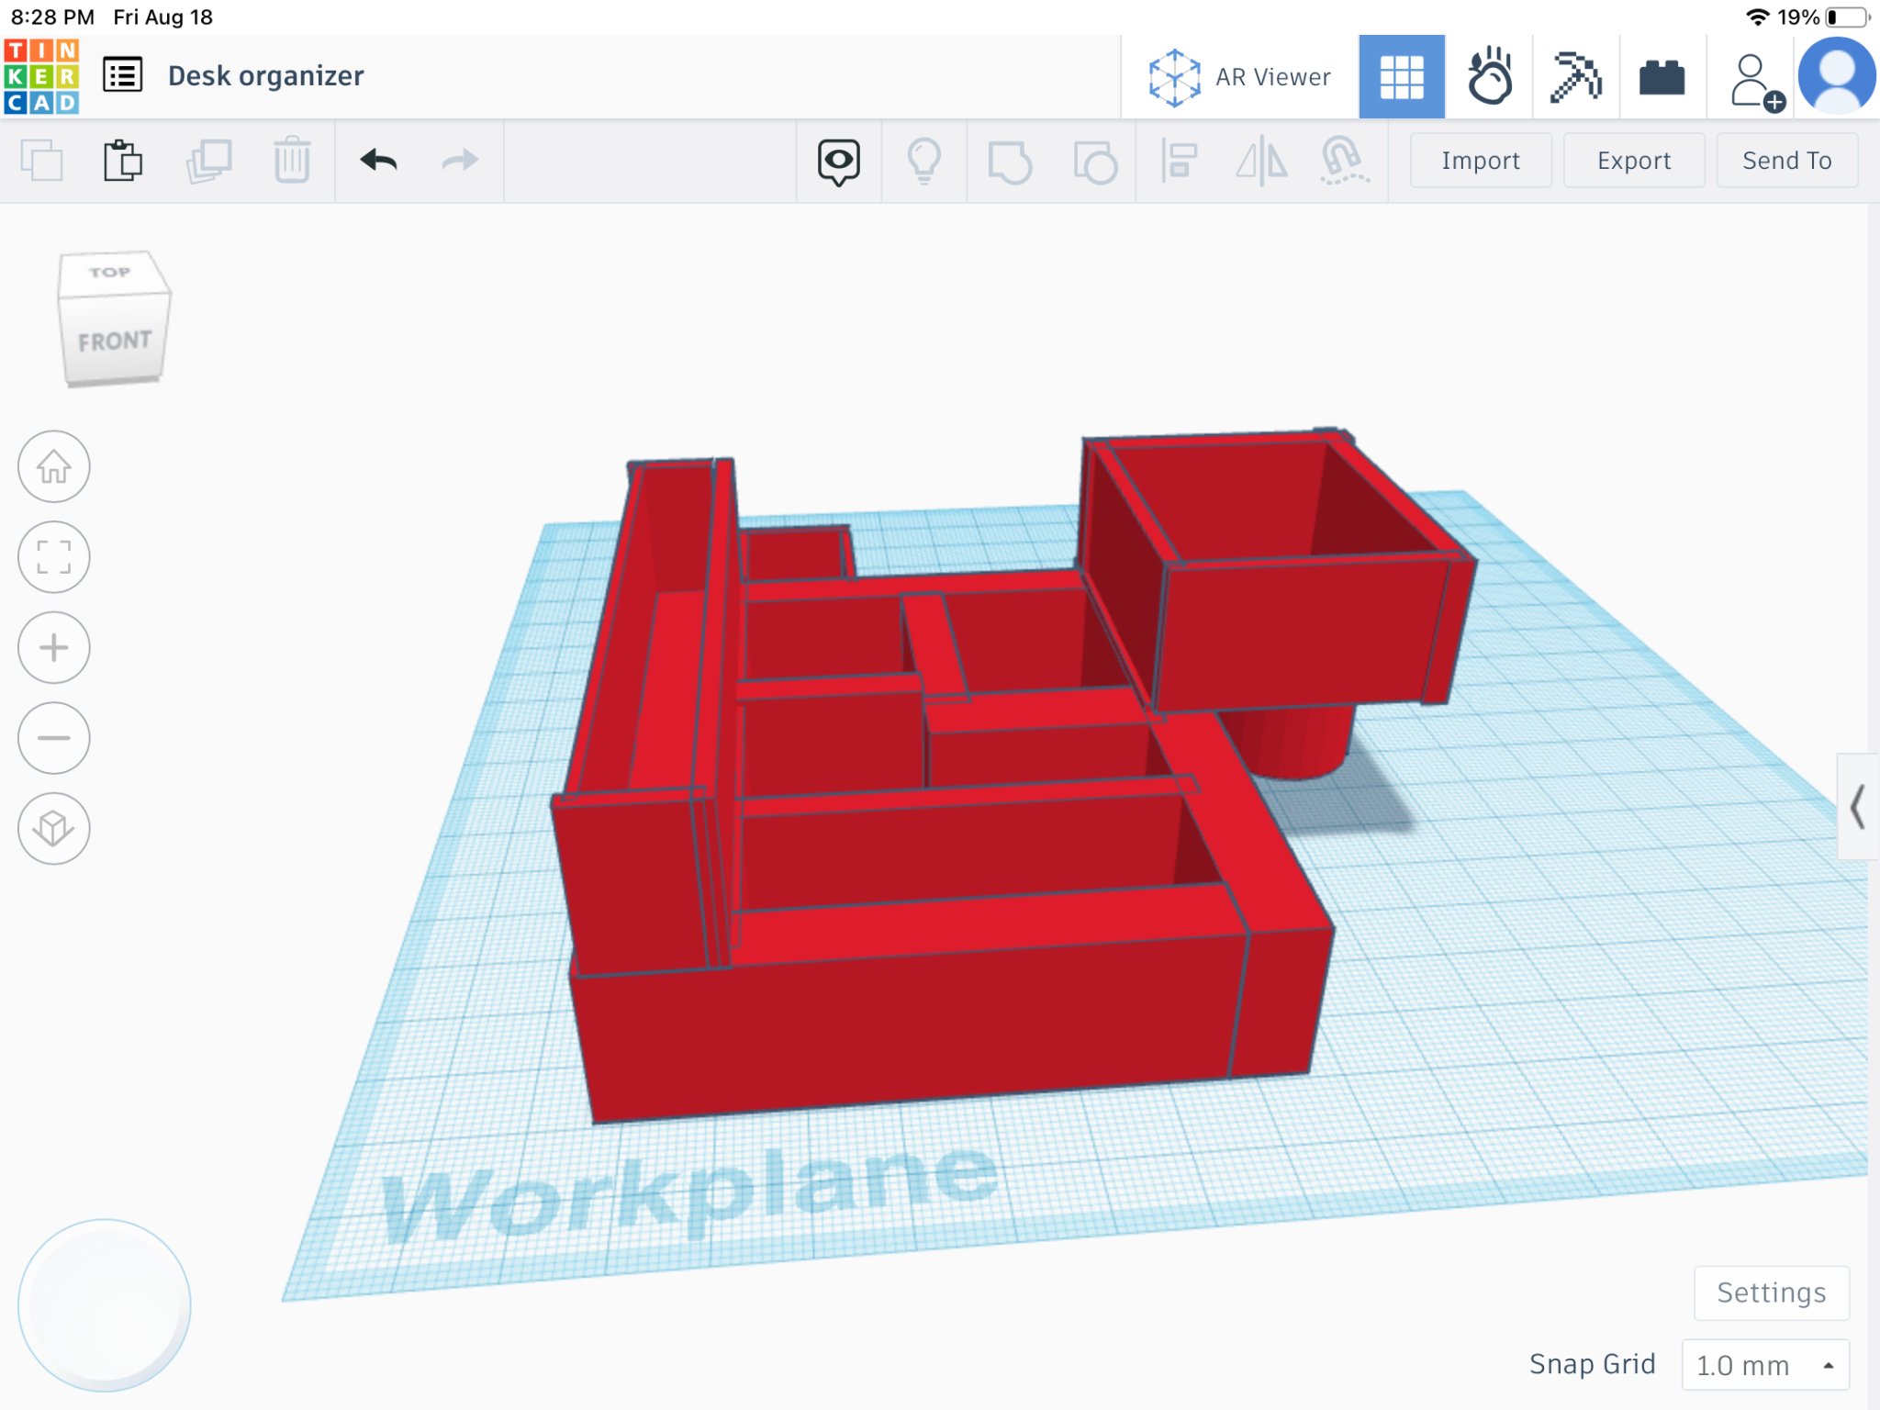Click the undo arrow button
Image resolution: width=1880 pixels, height=1410 pixels.
click(x=378, y=161)
